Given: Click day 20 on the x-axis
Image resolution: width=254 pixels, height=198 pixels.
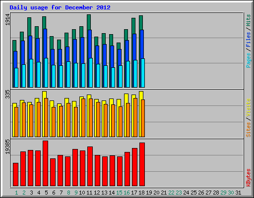Looking at the screenshot, I should (x=156, y=193).
